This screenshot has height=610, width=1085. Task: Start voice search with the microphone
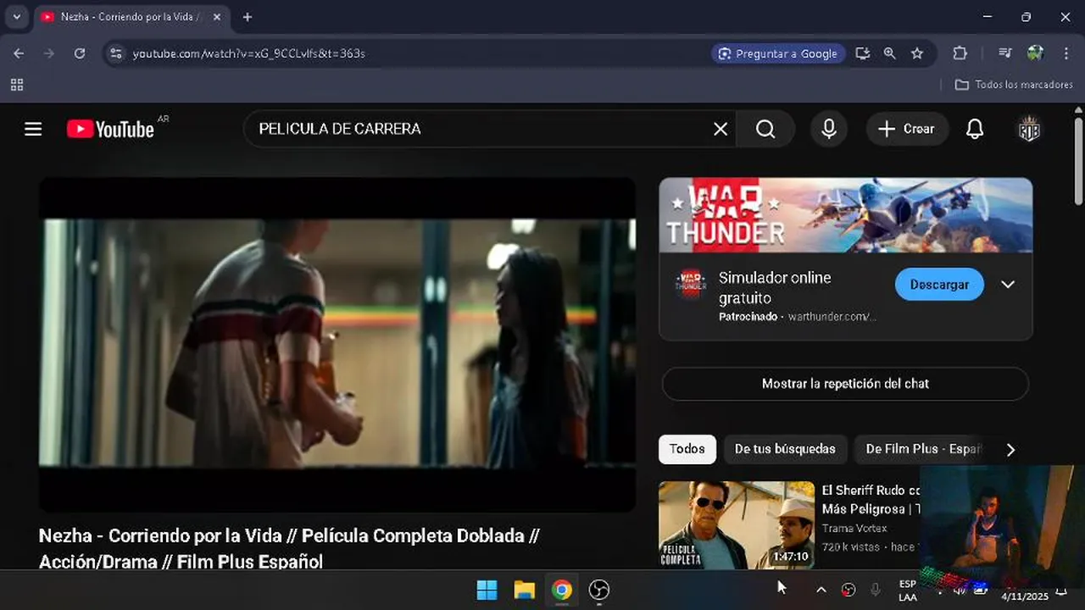[829, 129]
